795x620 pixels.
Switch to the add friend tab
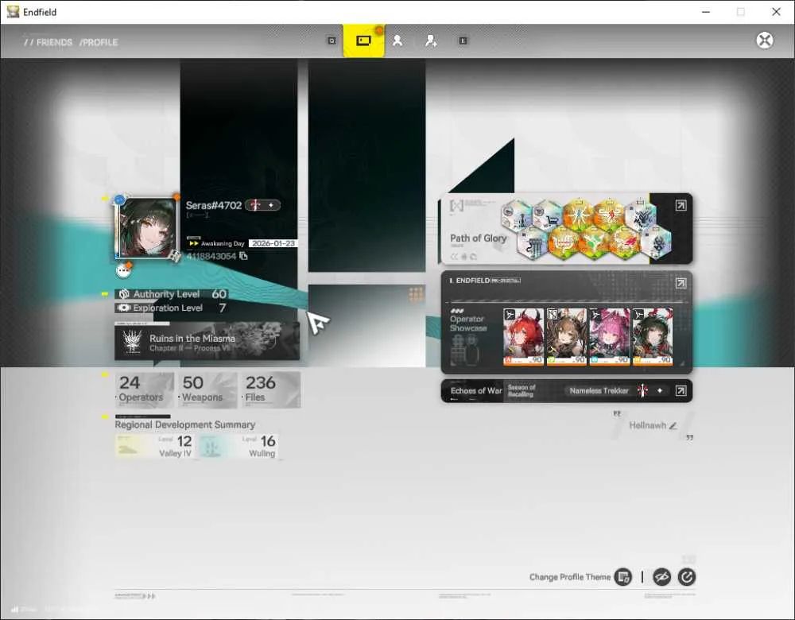pos(431,41)
